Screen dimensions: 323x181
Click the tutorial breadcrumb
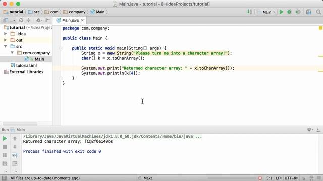coord(13,12)
